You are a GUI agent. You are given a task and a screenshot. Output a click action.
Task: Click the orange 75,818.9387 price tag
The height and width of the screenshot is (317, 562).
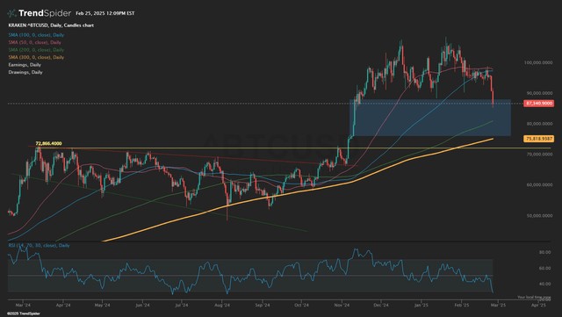click(x=538, y=139)
